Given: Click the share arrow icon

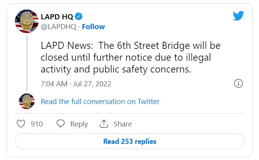Looking at the screenshot, I should (104, 124).
